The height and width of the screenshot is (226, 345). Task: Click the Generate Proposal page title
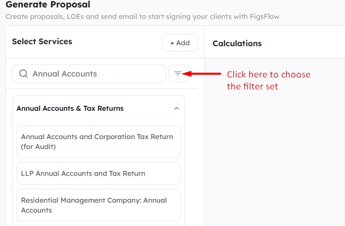48,4
